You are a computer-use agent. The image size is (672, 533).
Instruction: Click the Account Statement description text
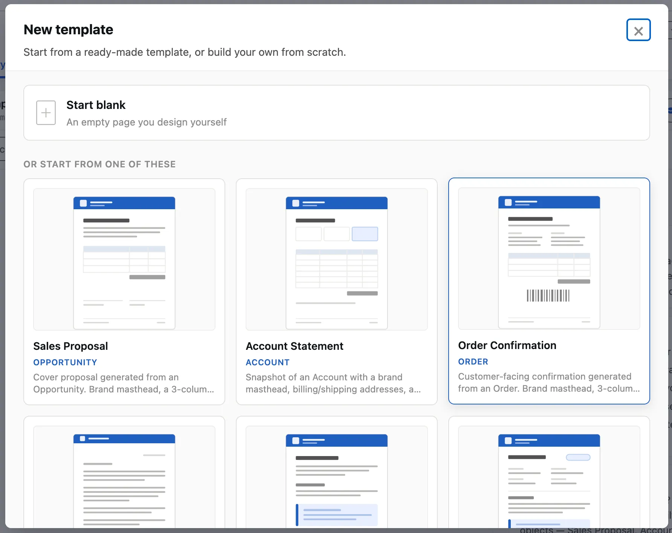[333, 383]
